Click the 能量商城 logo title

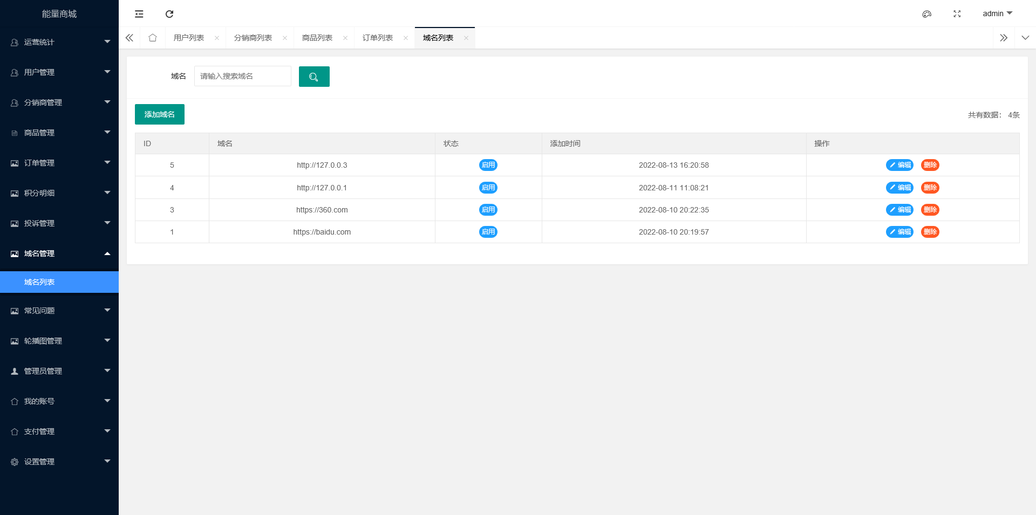click(59, 14)
